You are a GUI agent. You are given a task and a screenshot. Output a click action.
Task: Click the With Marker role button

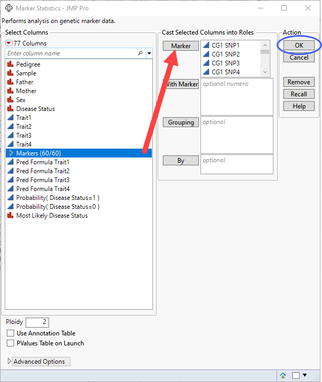(181, 84)
